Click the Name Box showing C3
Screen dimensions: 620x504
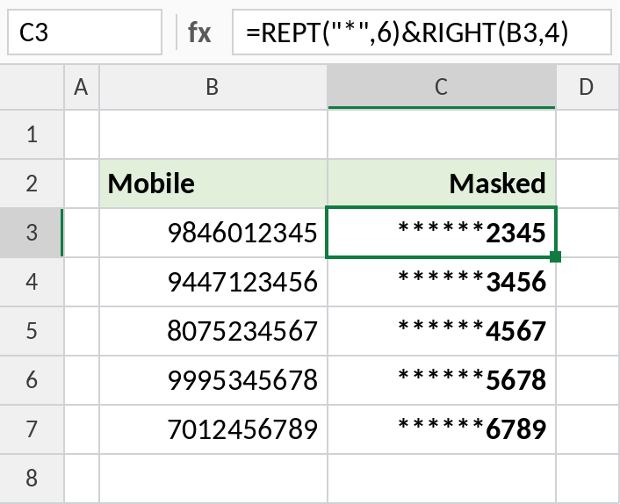click(84, 32)
